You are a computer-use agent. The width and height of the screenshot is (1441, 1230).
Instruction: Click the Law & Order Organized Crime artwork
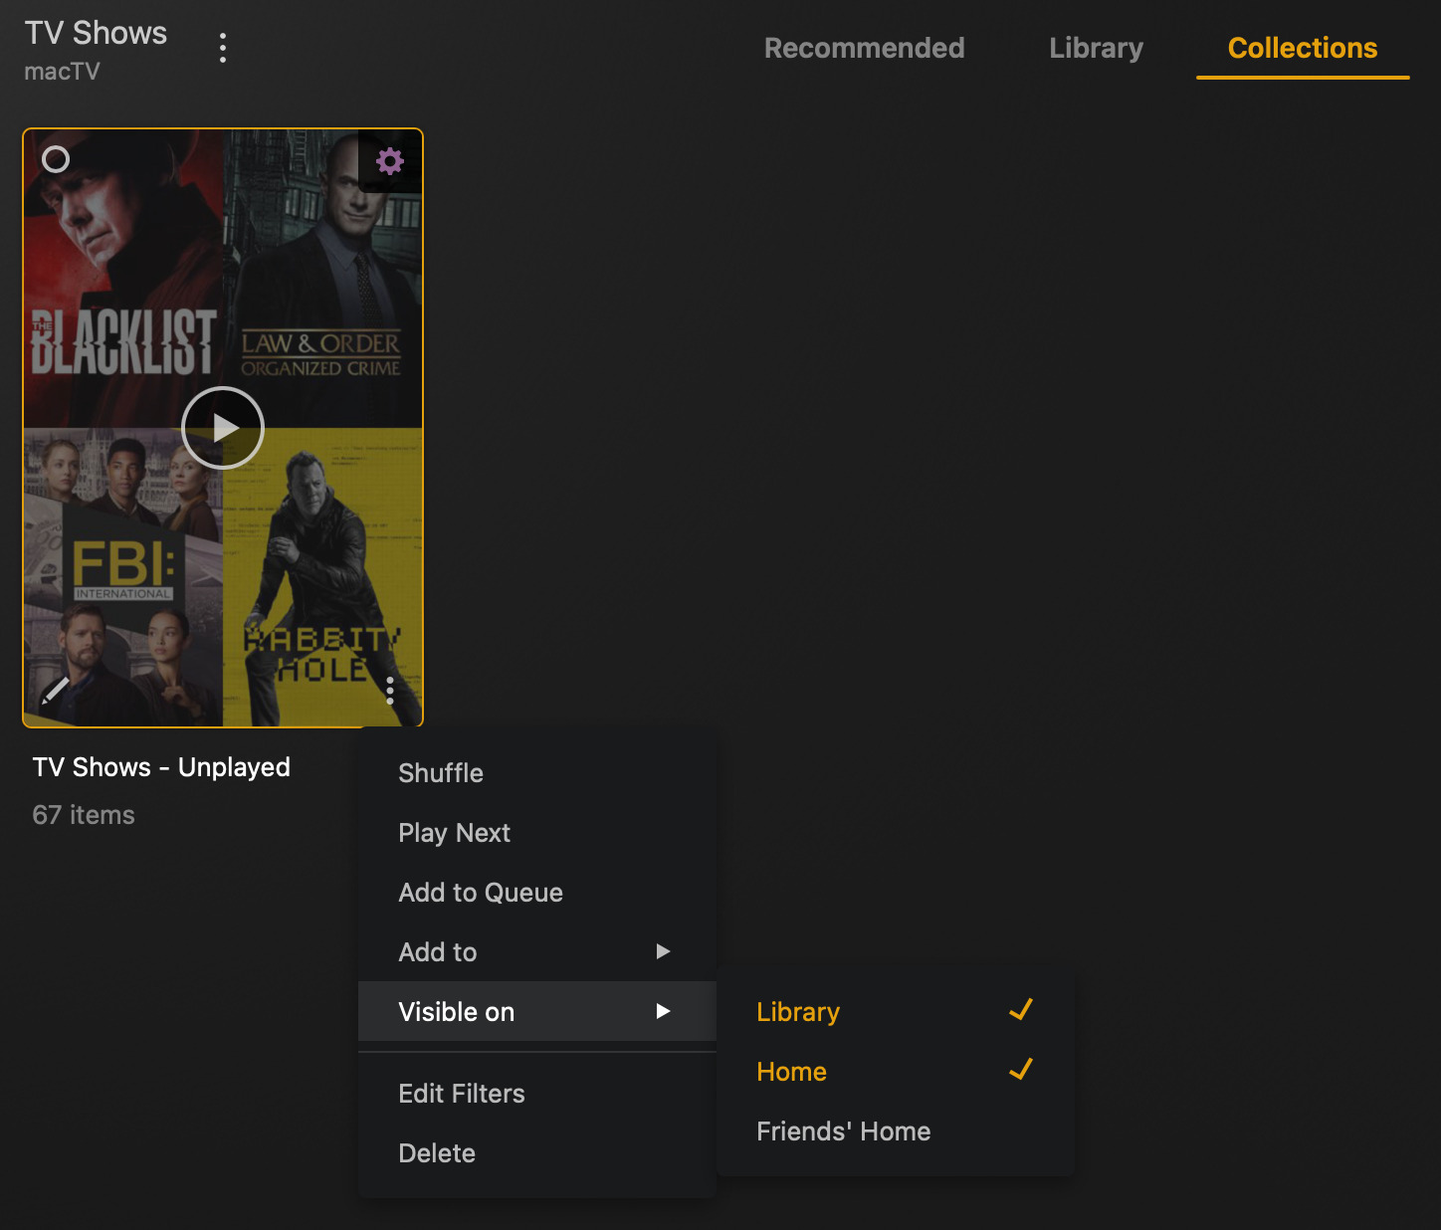(322, 279)
